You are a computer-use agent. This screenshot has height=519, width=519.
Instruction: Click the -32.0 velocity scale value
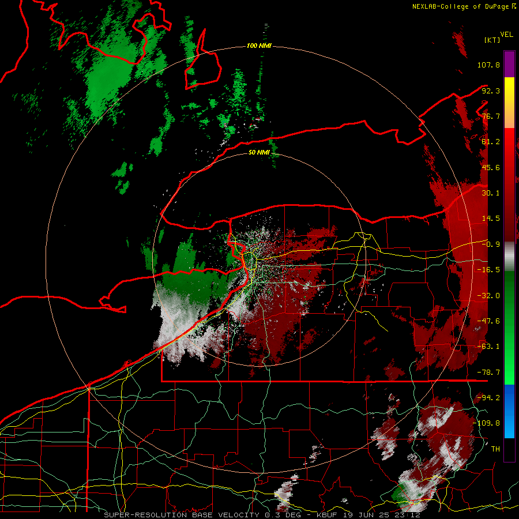tap(488, 296)
